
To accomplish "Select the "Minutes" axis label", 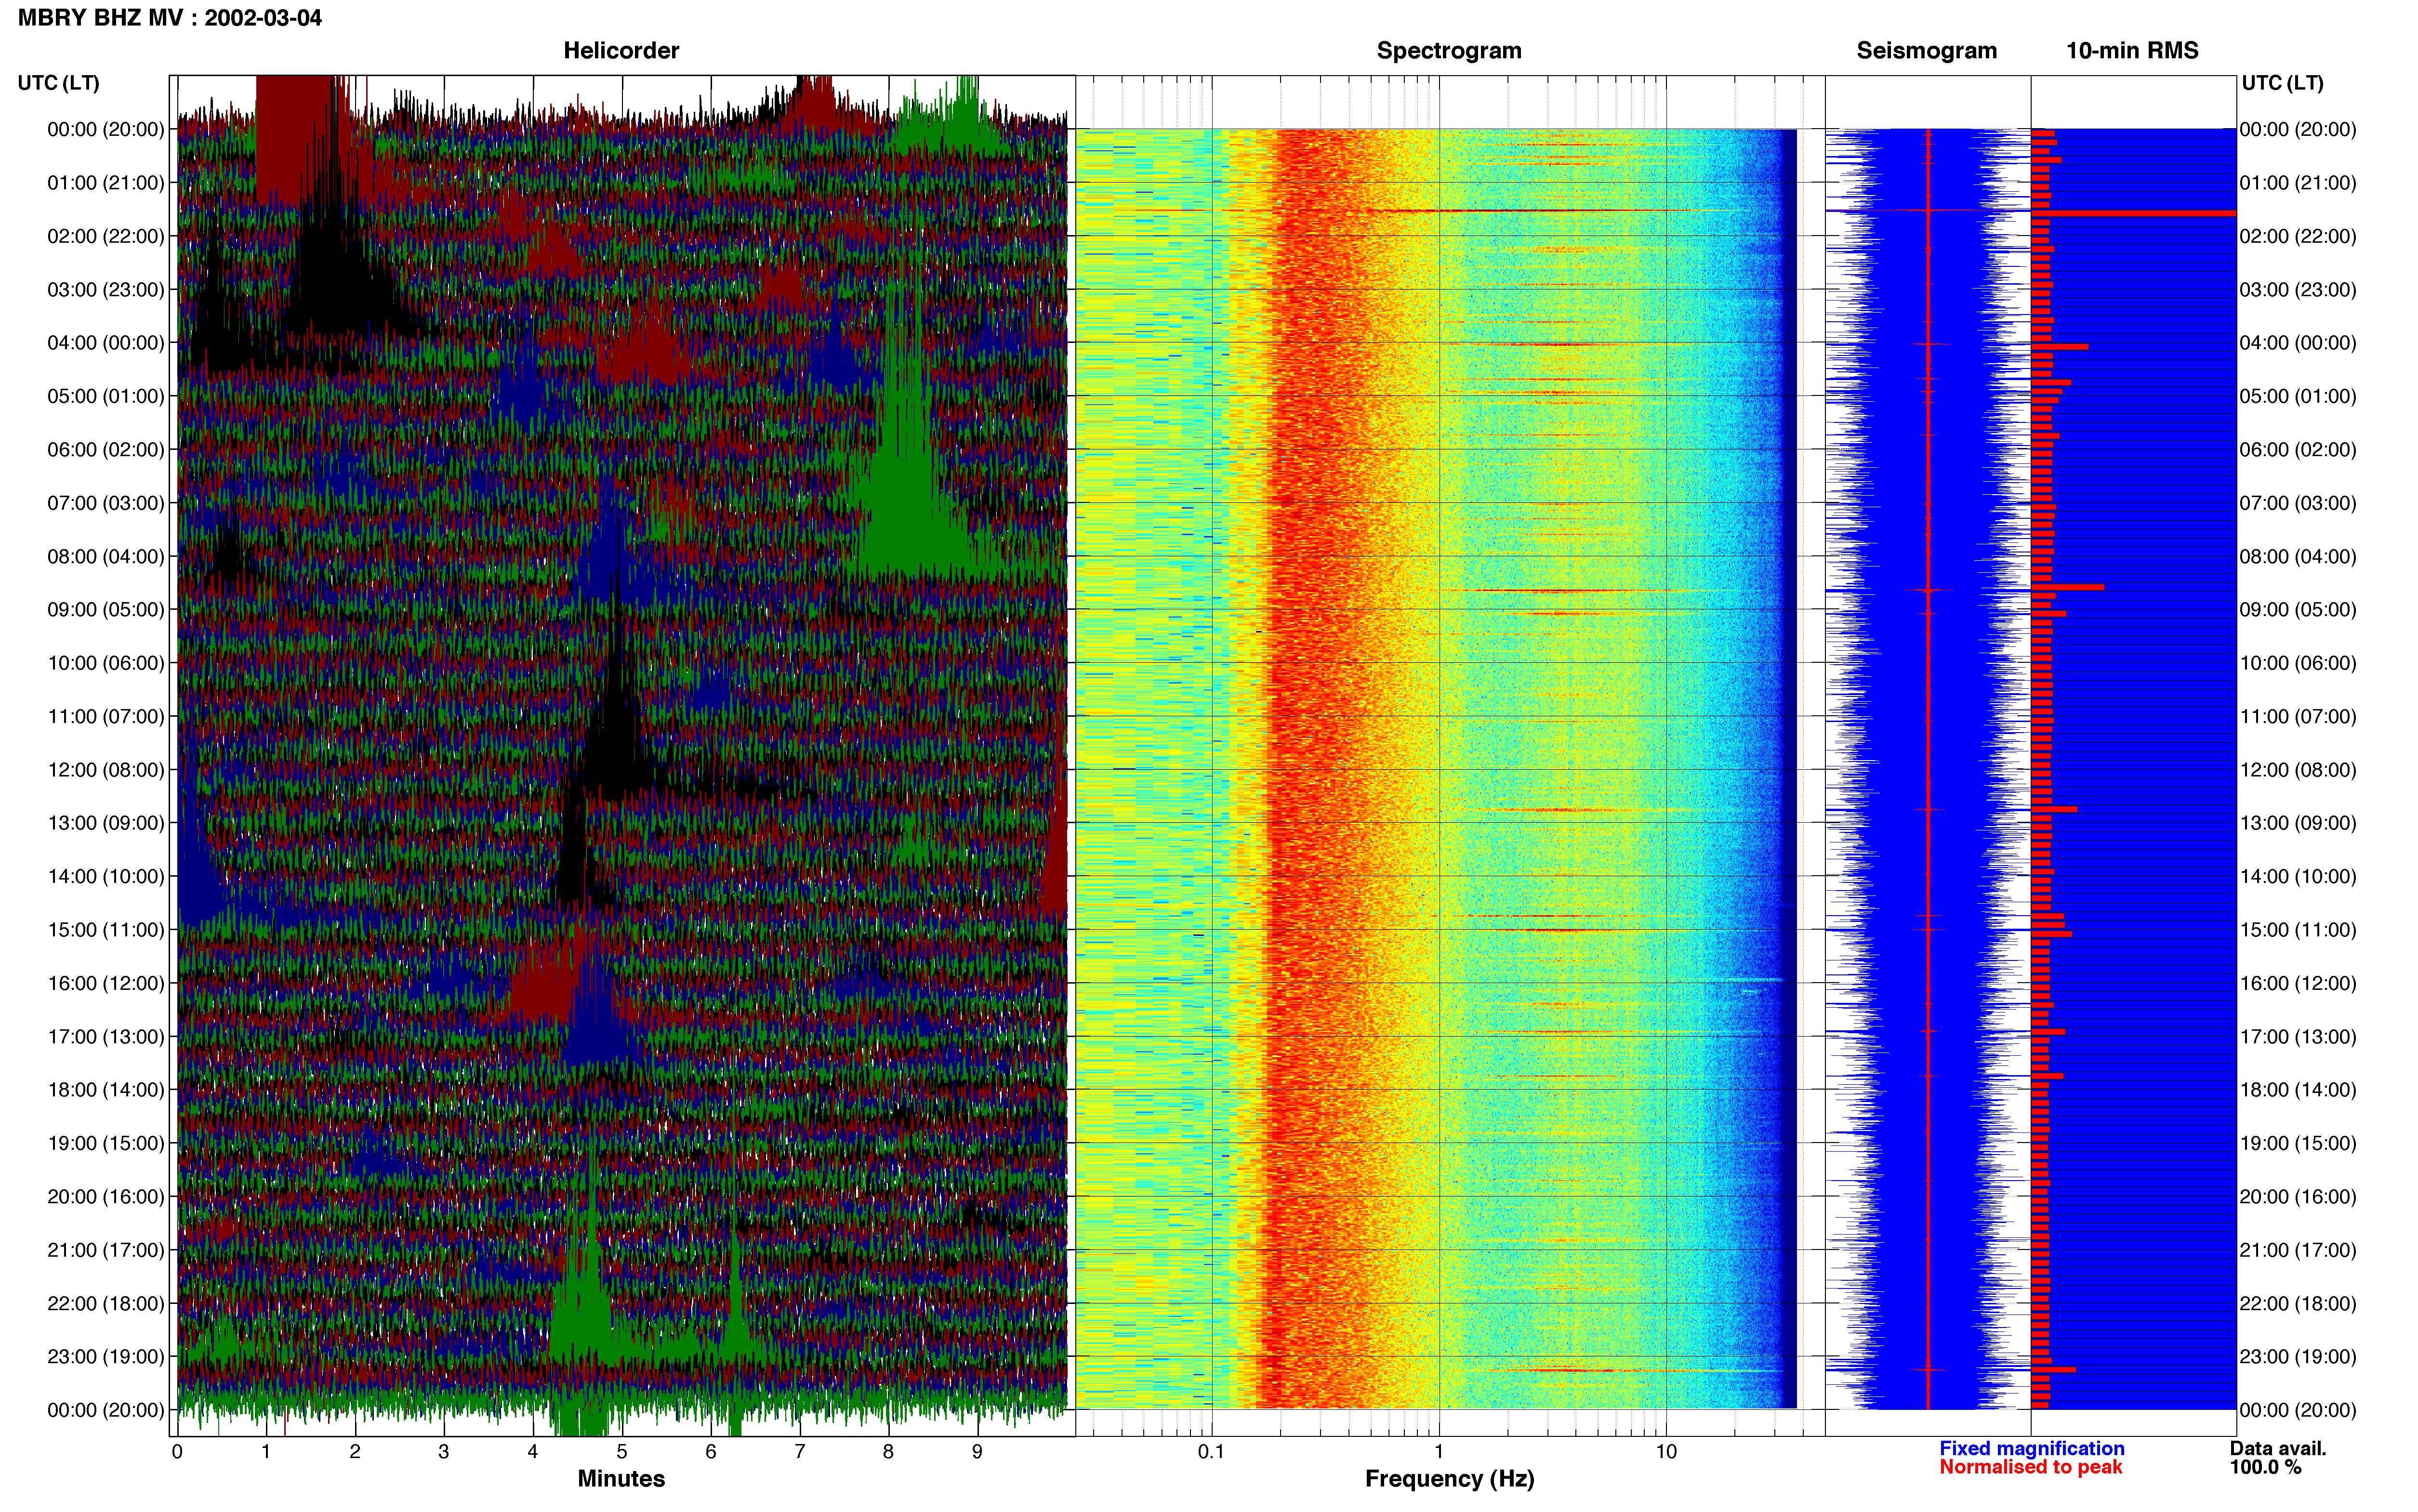I will [621, 1478].
